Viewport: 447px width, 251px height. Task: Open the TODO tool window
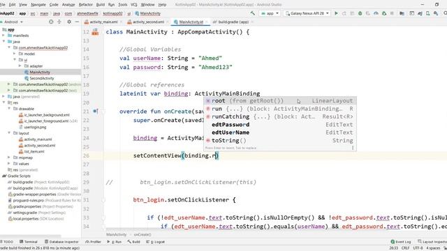(x=7, y=242)
